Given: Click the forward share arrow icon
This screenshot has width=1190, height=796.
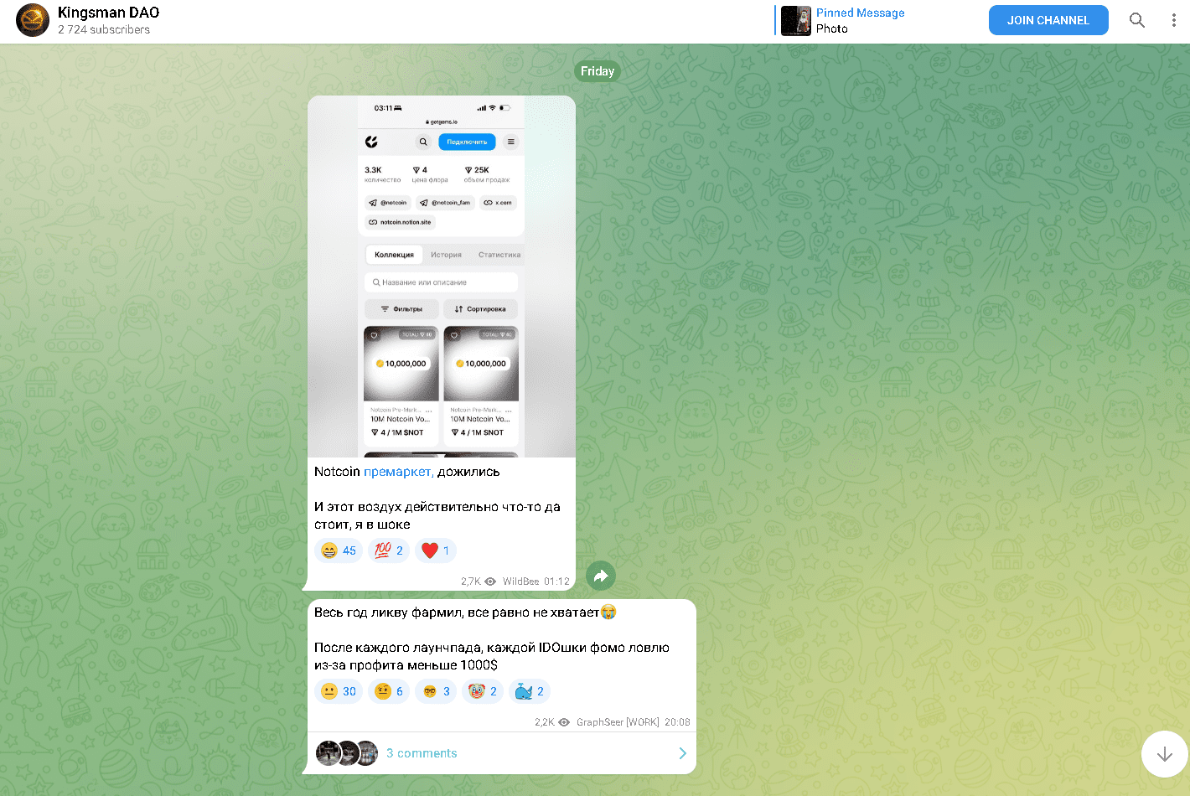Looking at the screenshot, I should [x=600, y=576].
